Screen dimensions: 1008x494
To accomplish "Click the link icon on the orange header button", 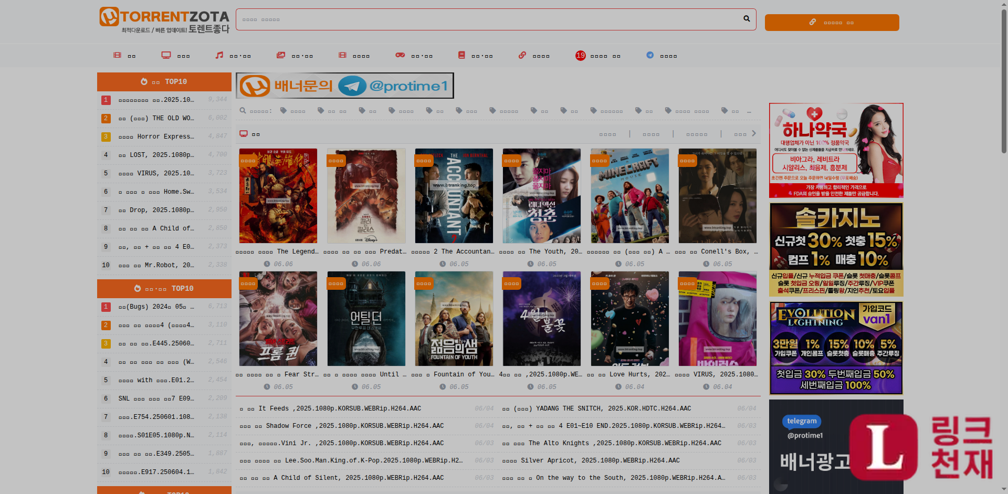I will point(812,22).
